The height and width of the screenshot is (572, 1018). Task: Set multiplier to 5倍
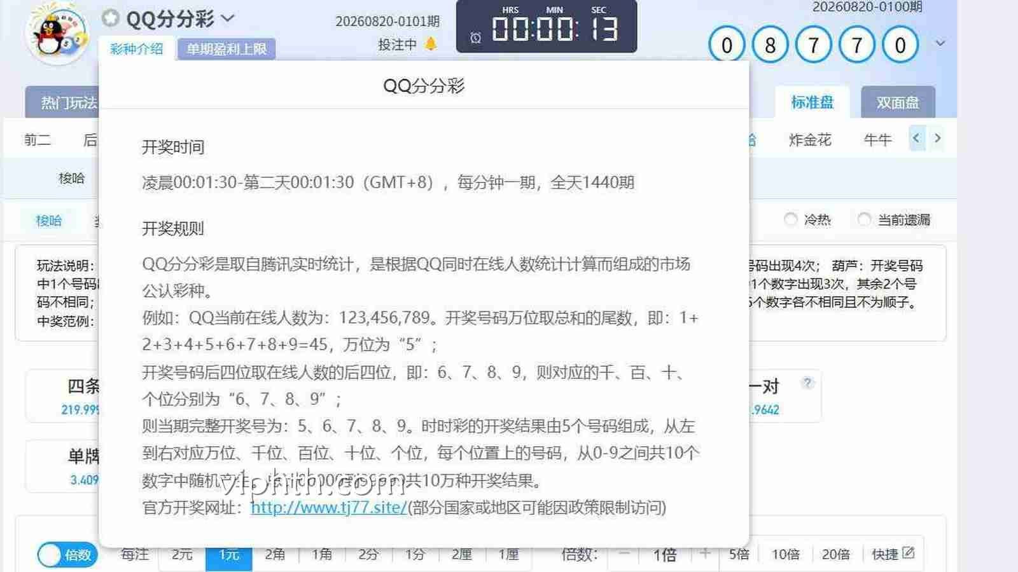coord(739,554)
